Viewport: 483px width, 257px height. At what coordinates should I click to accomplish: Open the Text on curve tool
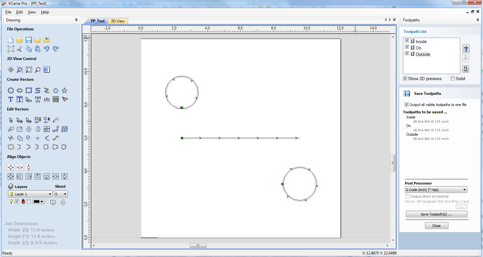[46, 99]
